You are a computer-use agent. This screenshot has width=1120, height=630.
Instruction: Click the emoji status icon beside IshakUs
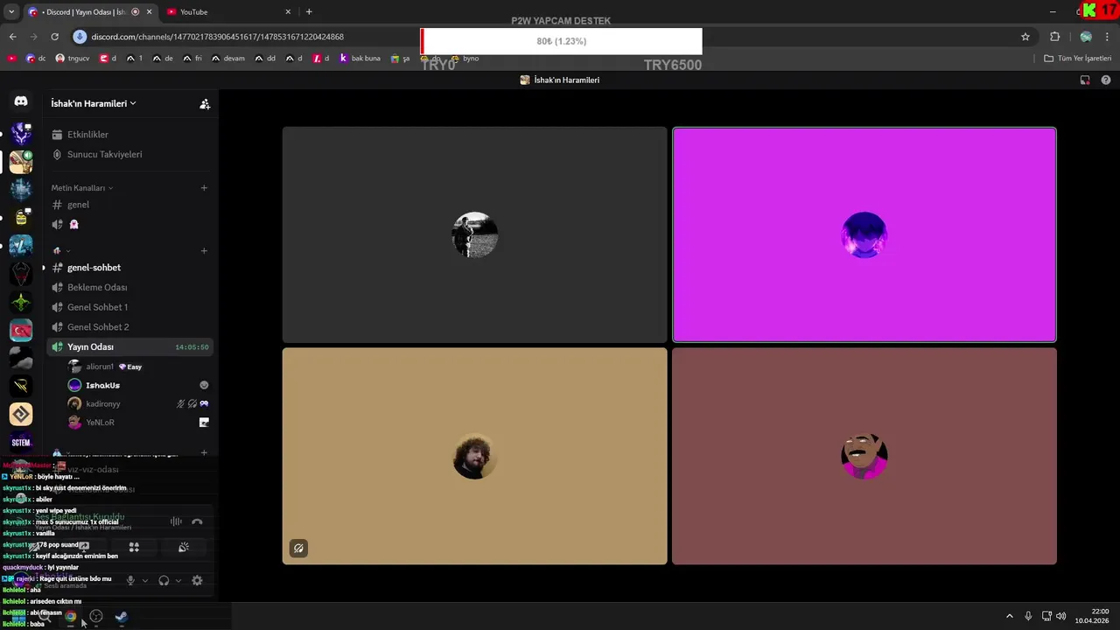pyautogui.click(x=204, y=385)
